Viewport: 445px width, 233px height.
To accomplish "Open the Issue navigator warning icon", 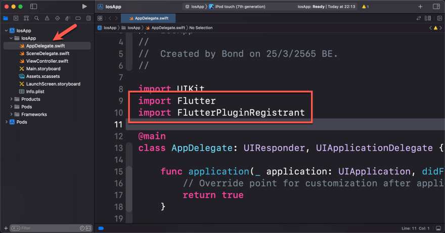I will (x=47, y=18).
